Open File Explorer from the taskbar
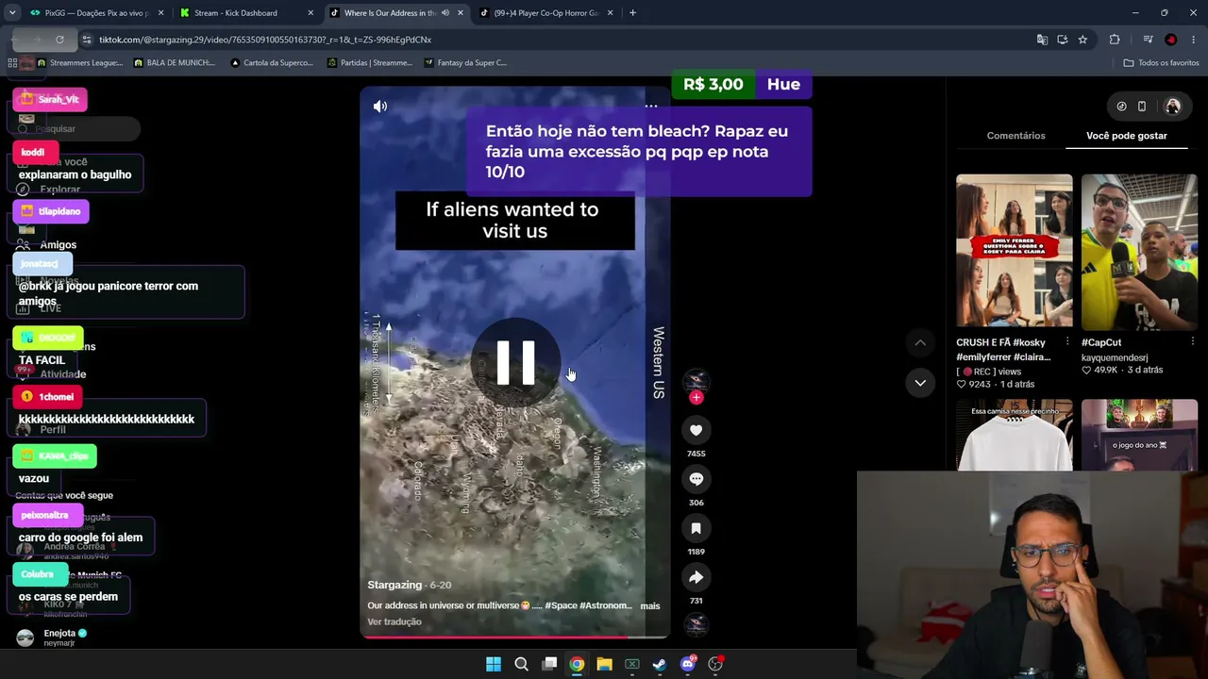The width and height of the screenshot is (1208, 679). click(x=604, y=664)
